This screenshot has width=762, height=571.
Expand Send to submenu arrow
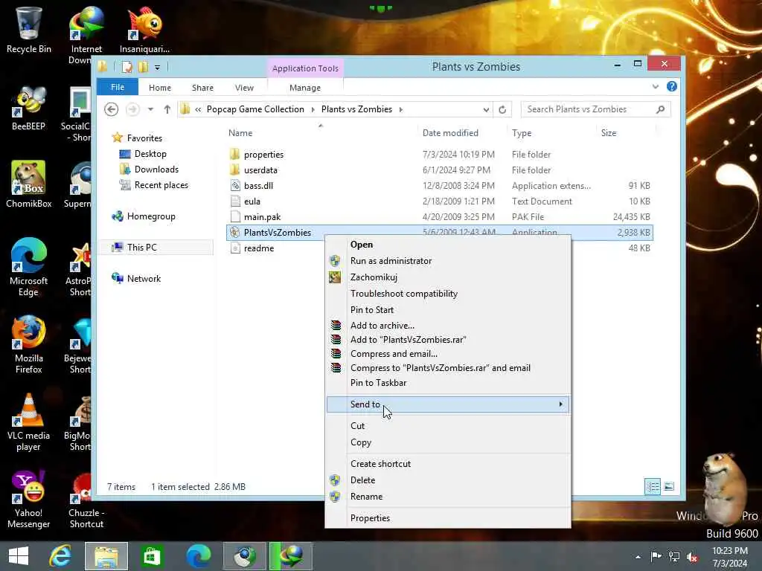pos(561,404)
